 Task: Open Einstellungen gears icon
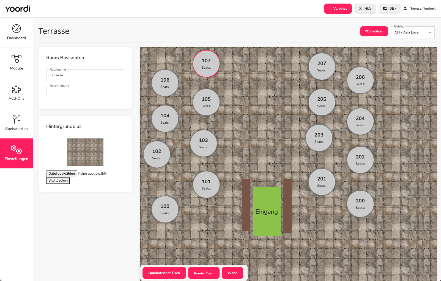click(x=17, y=149)
